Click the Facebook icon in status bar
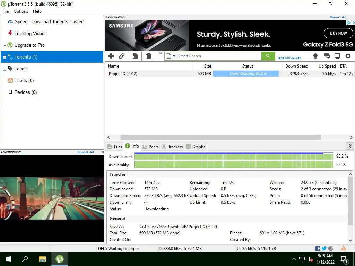The height and width of the screenshot is (266, 355). click(x=318, y=248)
